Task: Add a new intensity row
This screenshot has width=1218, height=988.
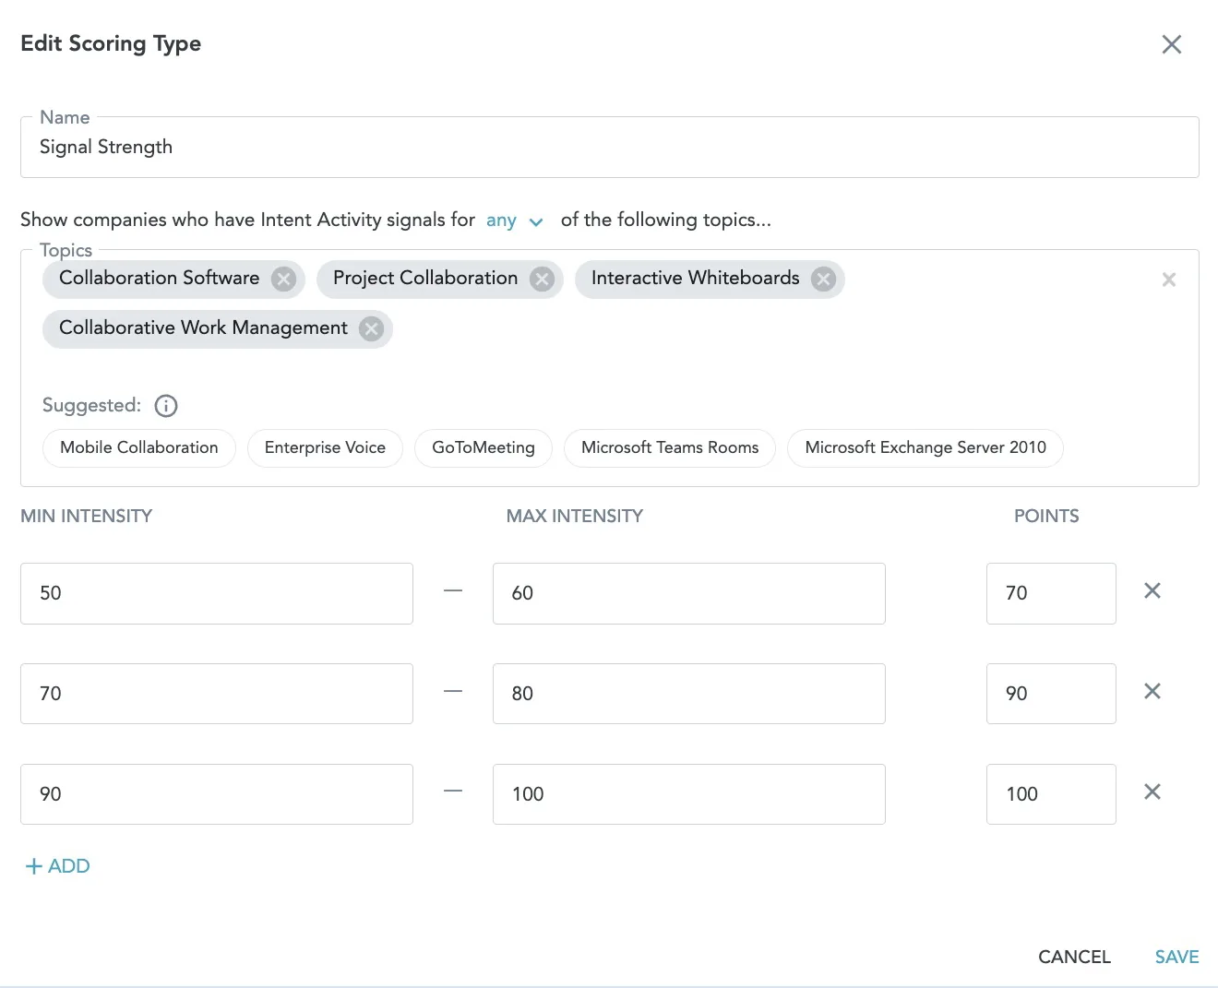Action: (x=57, y=866)
